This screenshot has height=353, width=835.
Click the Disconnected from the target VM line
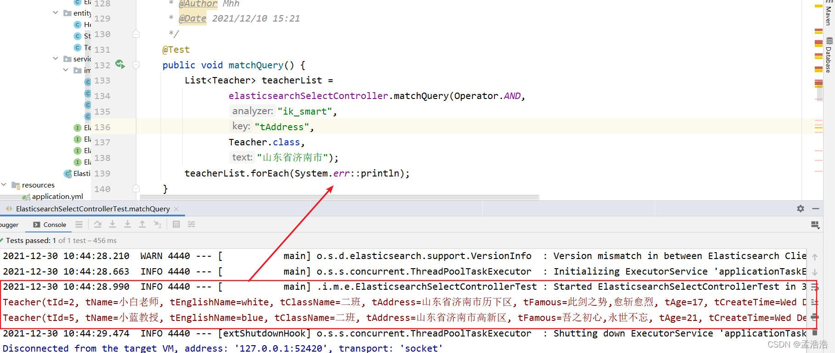[223, 348]
